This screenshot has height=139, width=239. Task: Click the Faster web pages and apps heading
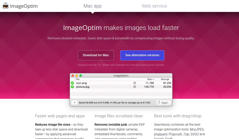(x=60, y=116)
